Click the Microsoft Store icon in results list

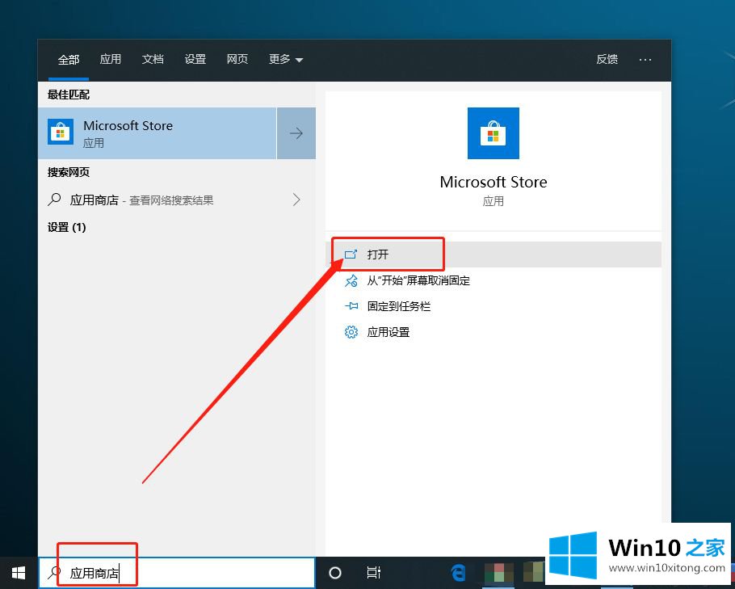coord(61,132)
